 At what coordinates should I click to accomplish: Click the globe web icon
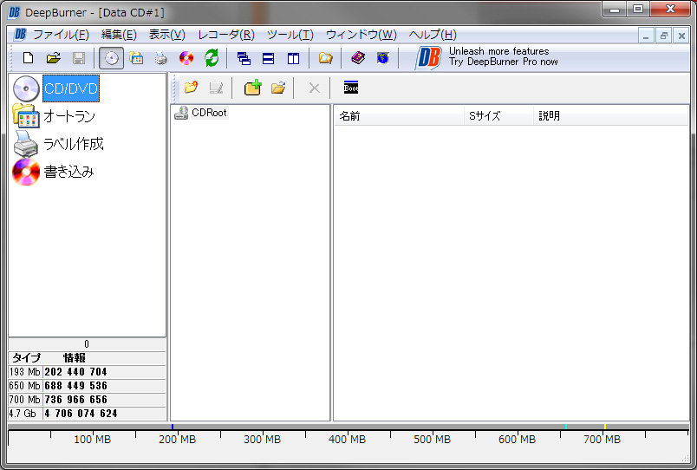pyautogui.click(x=382, y=58)
